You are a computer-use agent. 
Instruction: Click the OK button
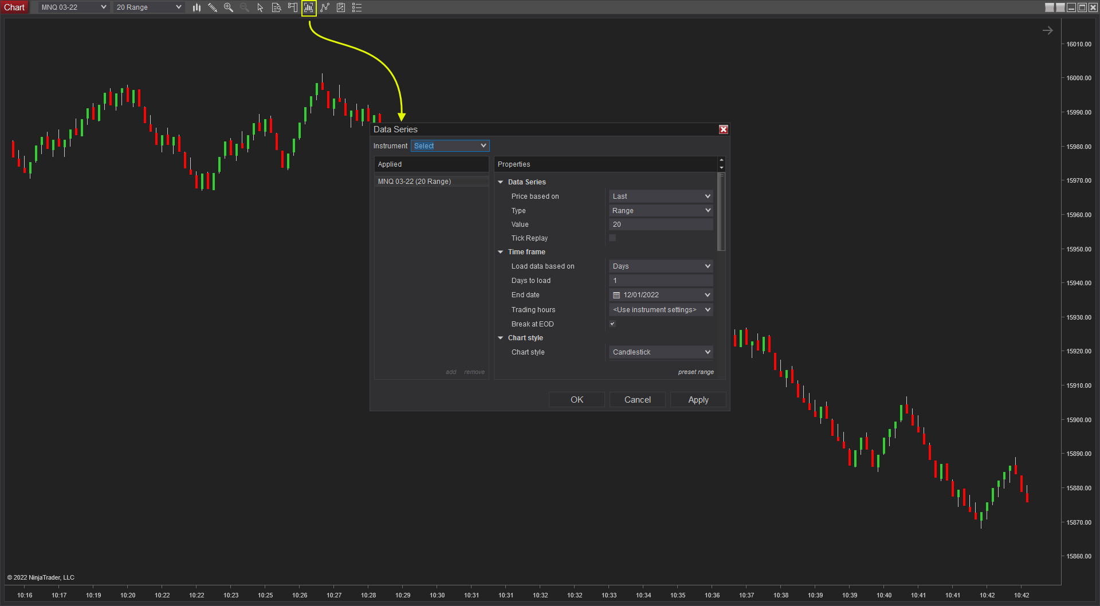pyautogui.click(x=577, y=400)
